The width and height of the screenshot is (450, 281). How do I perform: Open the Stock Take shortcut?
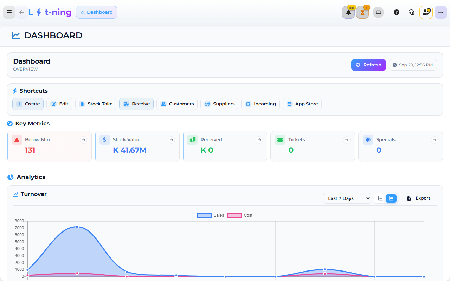pos(96,104)
